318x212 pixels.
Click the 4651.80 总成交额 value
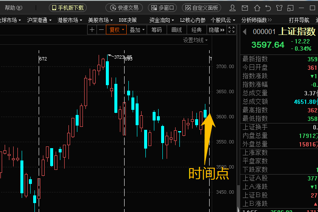click(306, 102)
